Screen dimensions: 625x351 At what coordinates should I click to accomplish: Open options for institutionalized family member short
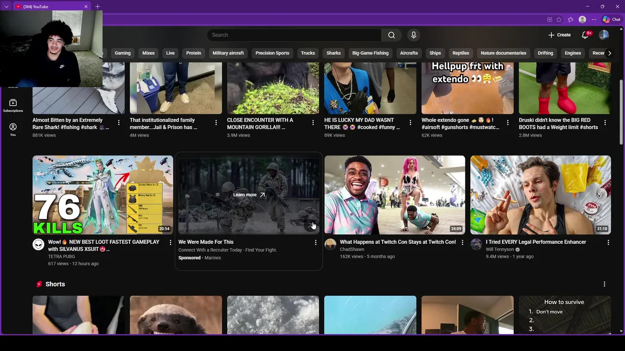[216, 122]
